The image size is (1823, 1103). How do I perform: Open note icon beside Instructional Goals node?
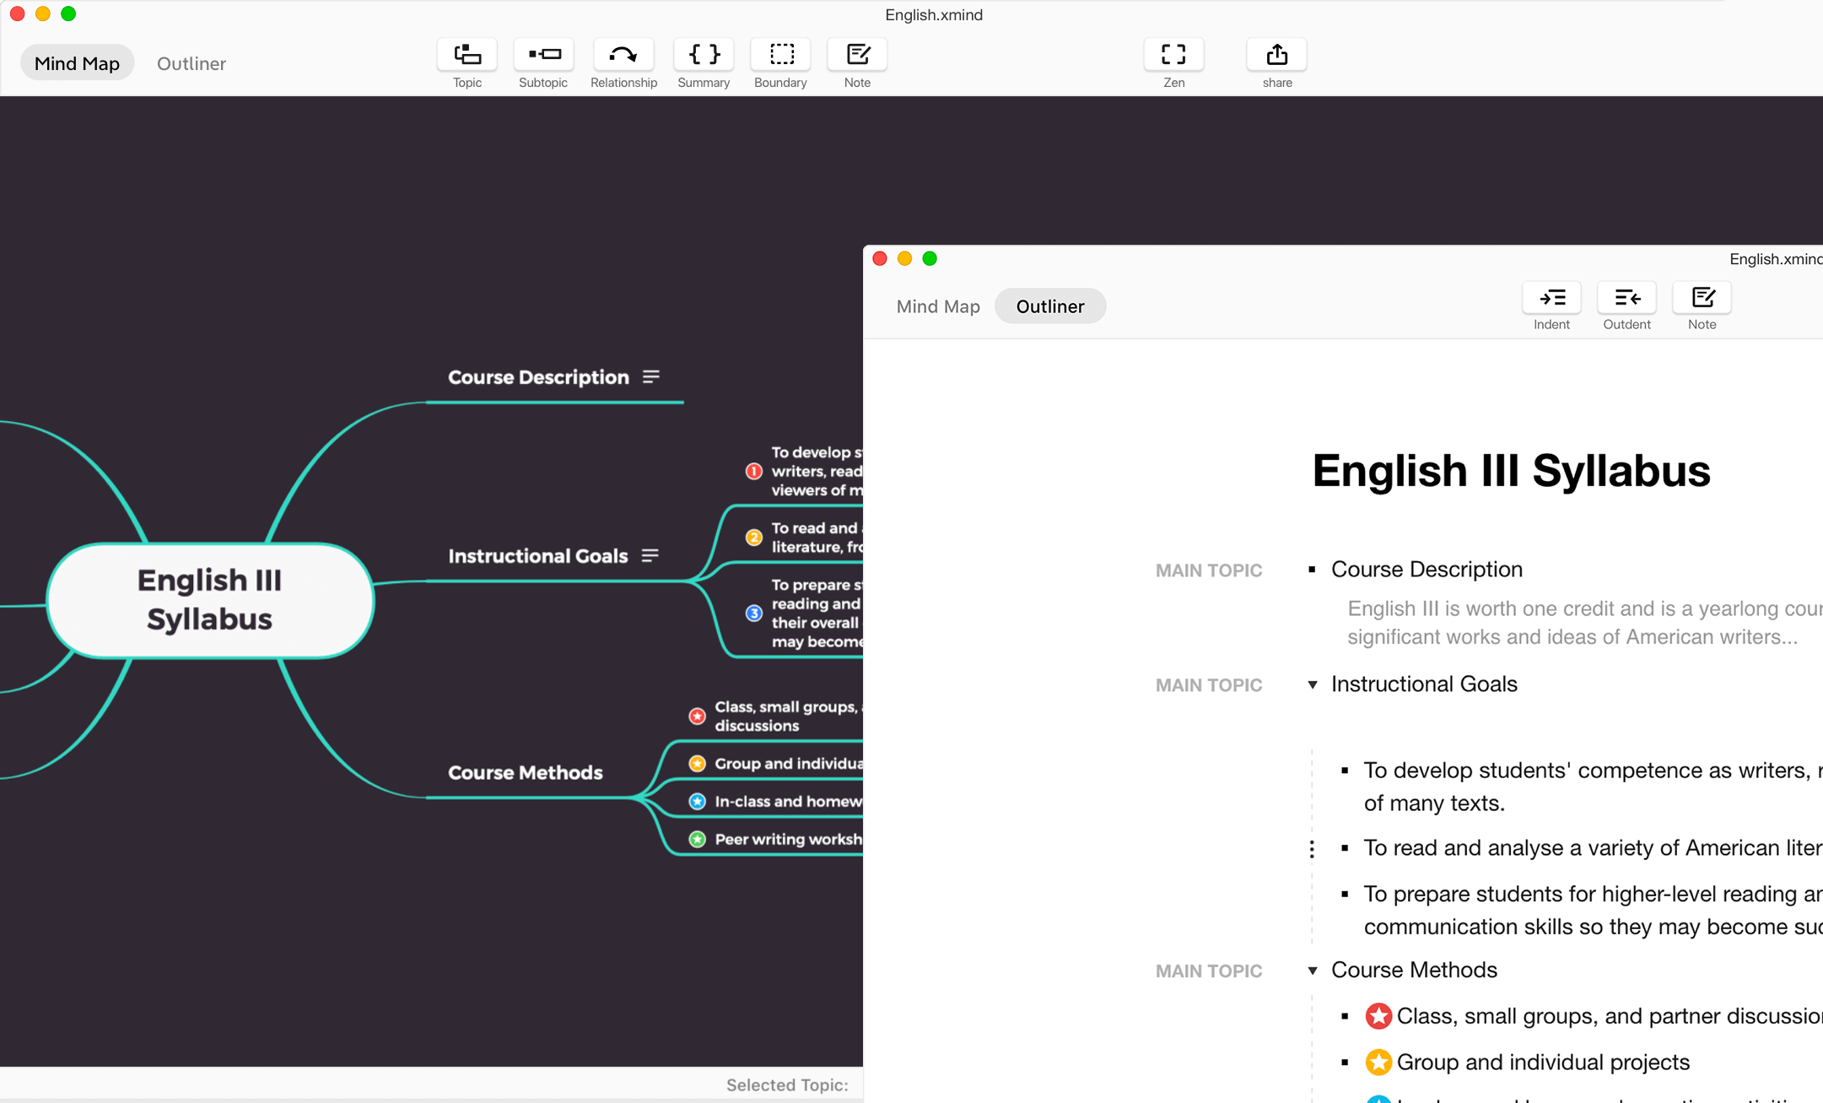[650, 556]
